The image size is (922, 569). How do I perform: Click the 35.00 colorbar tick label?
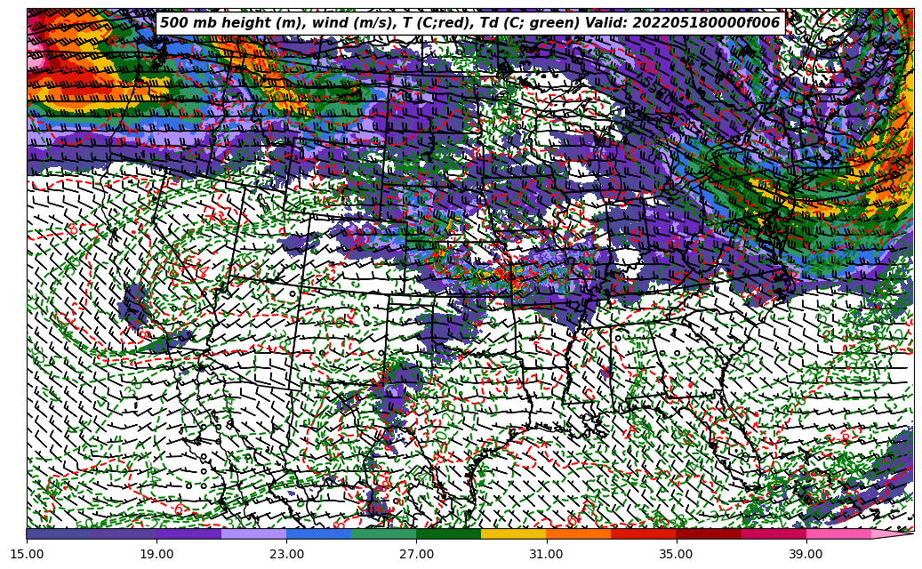[x=676, y=554]
